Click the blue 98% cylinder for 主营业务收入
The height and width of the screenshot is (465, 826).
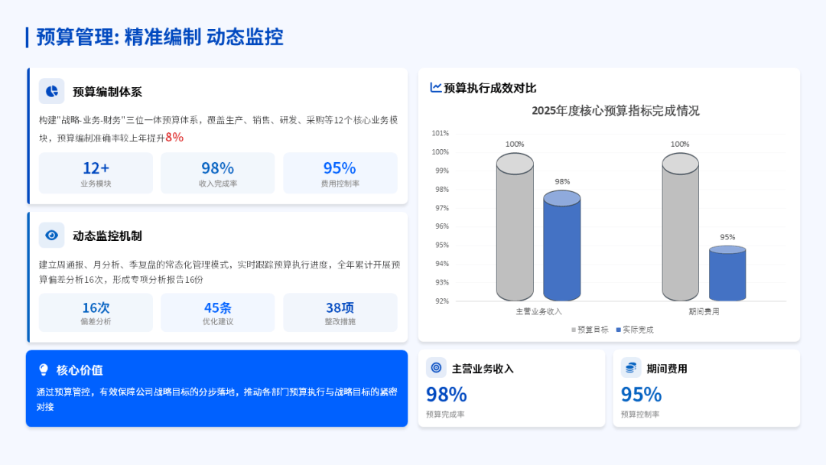[x=562, y=246]
